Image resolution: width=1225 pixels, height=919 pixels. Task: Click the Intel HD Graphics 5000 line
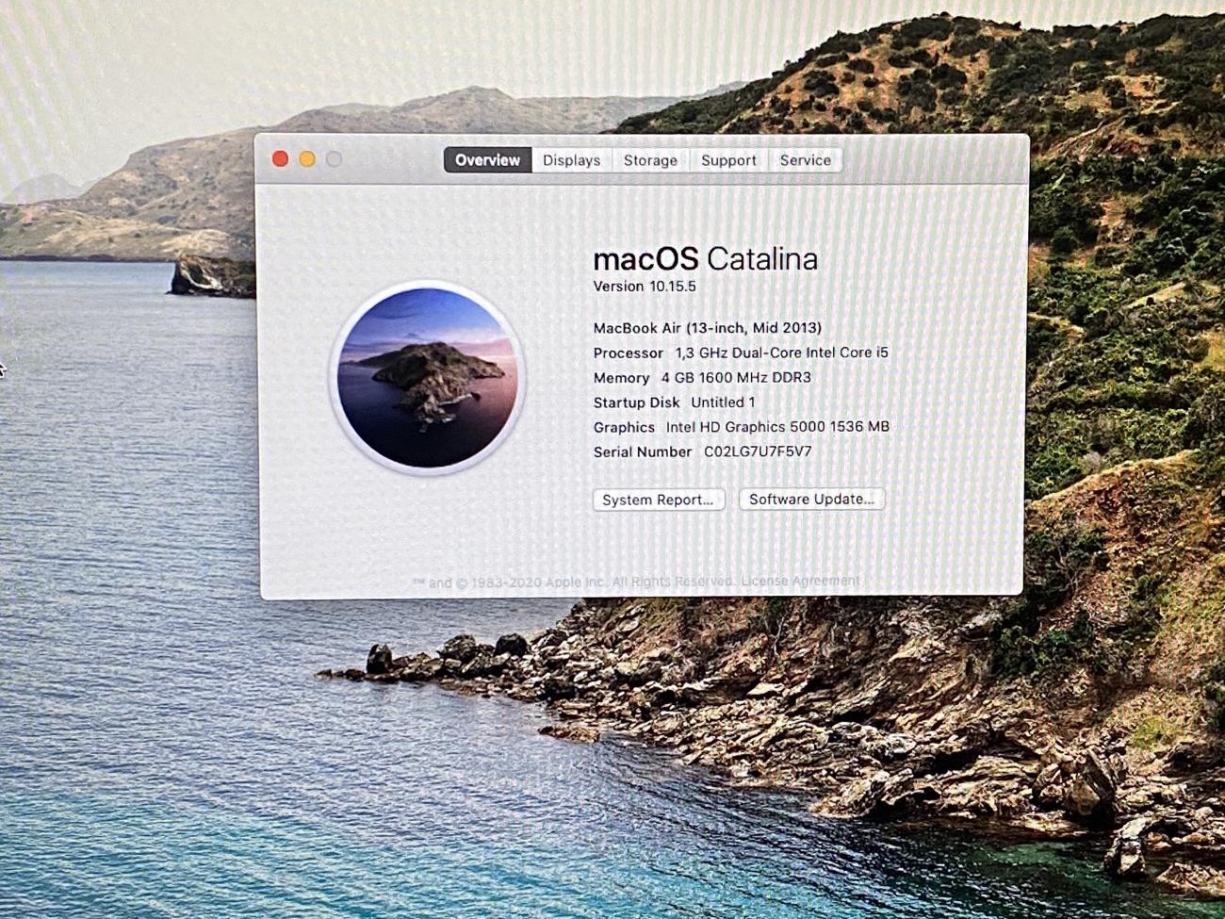[x=741, y=427]
